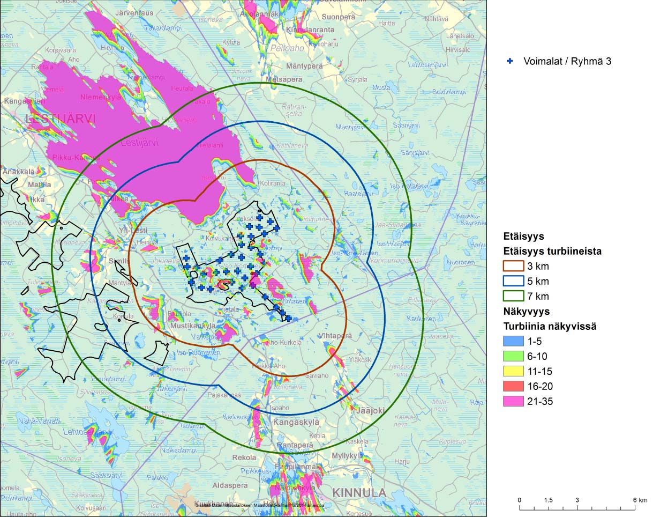Click the Vihtaperä place label
668x517 pixels.
[x=335, y=336]
